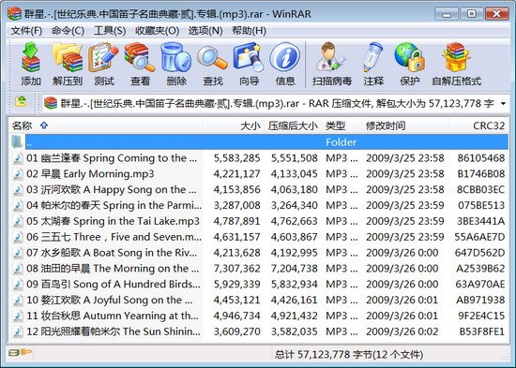Viewport: 516px width, 368px height.
Task: Click CRC32 value 55A6AE7D
Action: [x=479, y=237]
